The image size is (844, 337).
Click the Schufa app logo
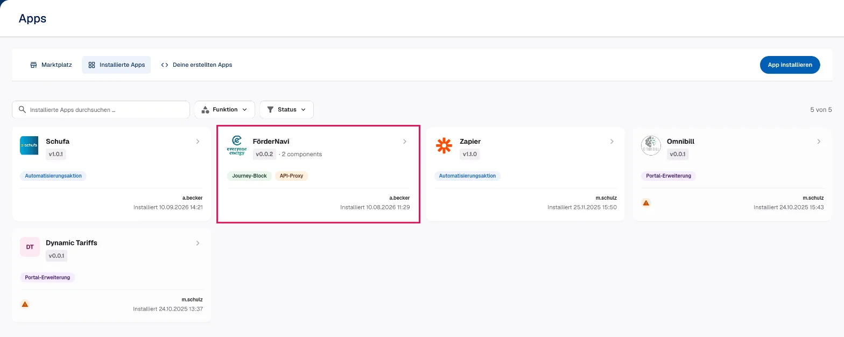coord(29,145)
